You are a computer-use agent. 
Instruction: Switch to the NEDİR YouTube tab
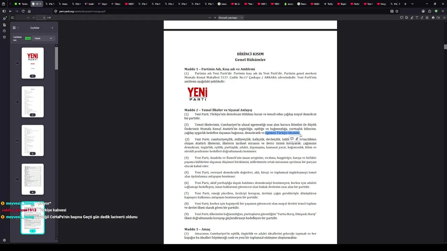(x=130, y=4)
